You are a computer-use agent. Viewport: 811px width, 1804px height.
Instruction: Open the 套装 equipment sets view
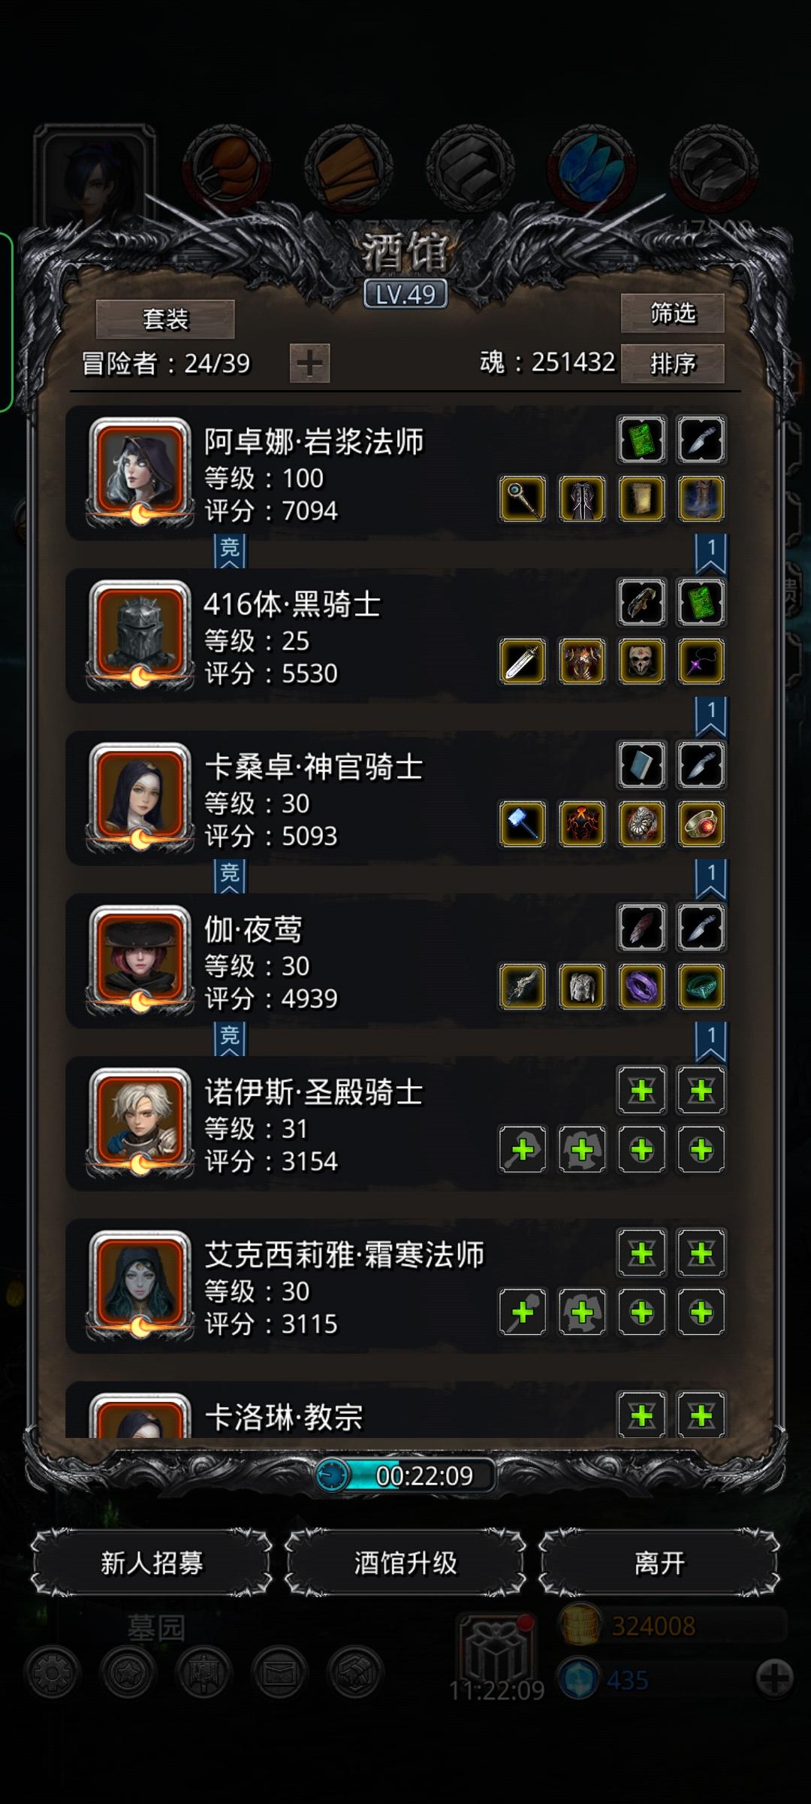165,319
